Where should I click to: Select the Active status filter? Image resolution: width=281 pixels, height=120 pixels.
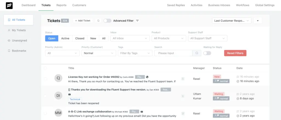click(65, 38)
